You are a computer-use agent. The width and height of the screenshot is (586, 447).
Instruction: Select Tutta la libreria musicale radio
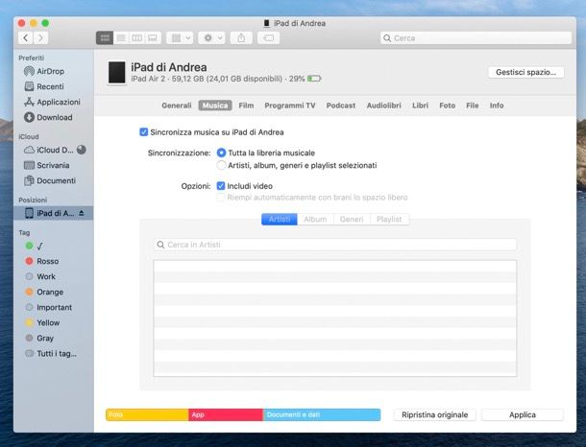pyautogui.click(x=221, y=153)
